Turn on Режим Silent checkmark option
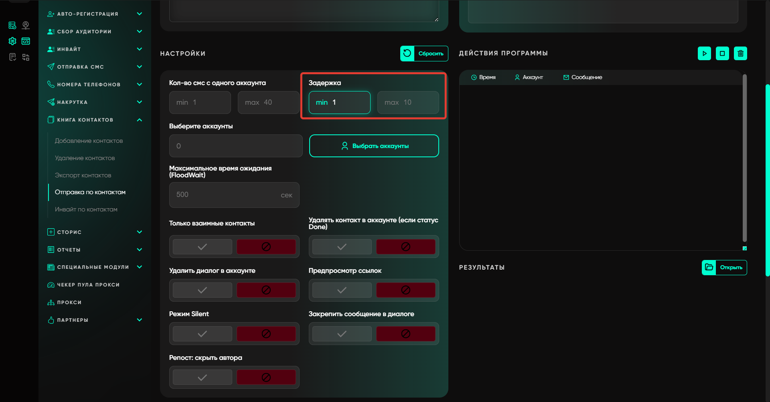The height and width of the screenshot is (402, 770). tap(203, 334)
